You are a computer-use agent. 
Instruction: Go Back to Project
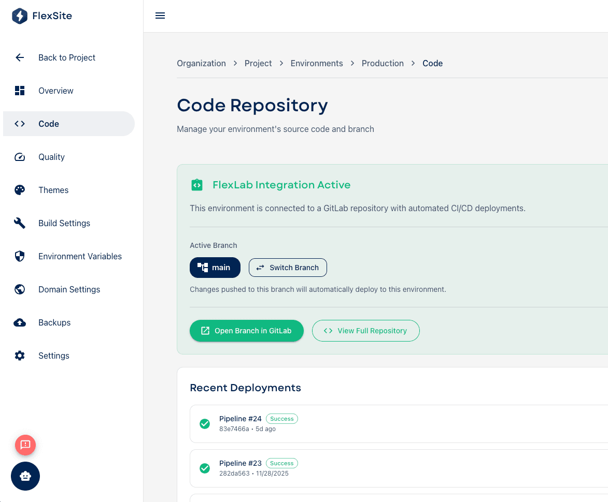[67, 57]
